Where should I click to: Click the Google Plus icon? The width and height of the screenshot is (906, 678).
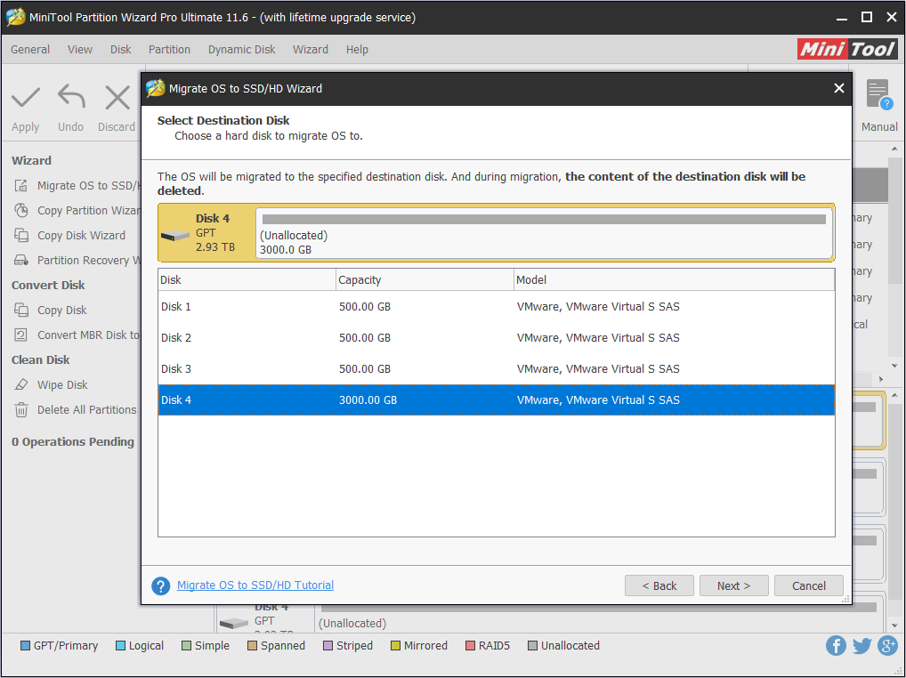(887, 646)
